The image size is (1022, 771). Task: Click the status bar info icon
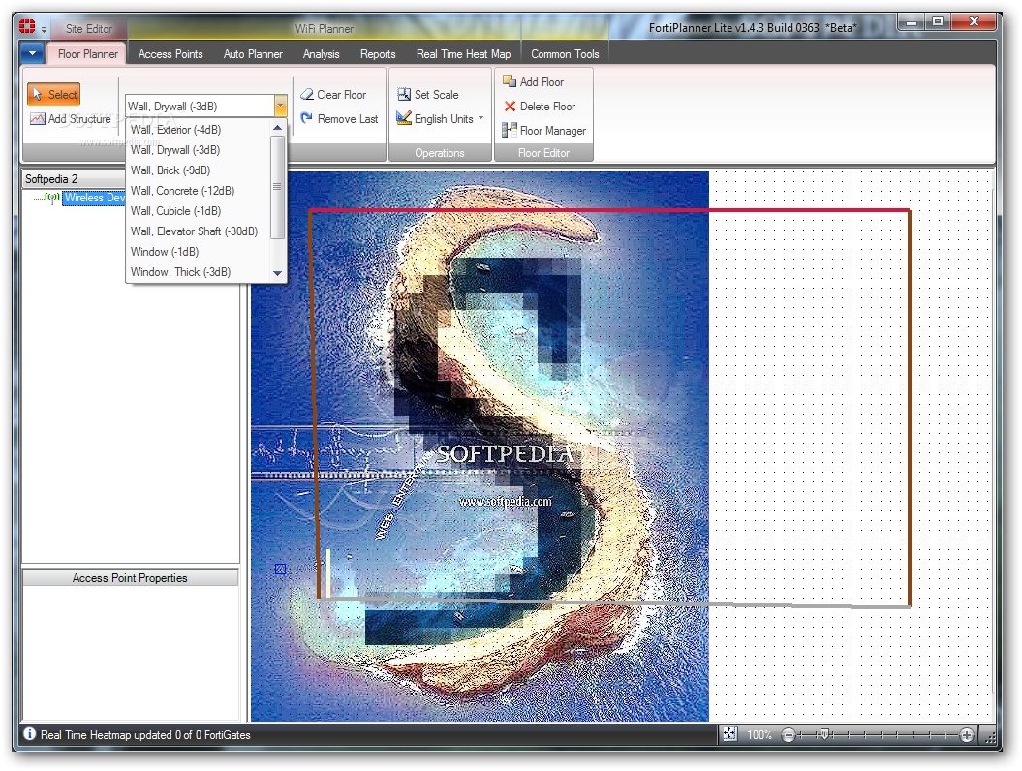point(29,734)
